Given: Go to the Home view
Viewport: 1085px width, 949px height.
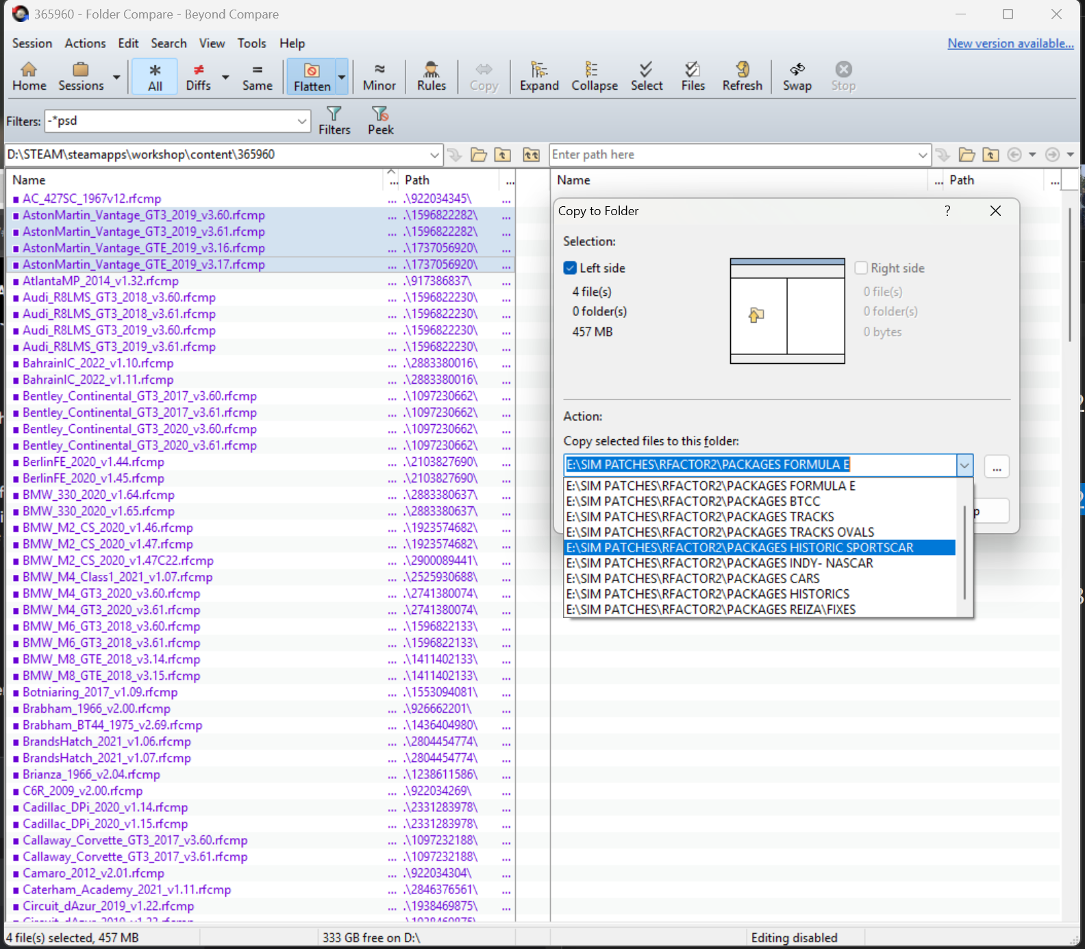Looking at the screenshot, I should tap(29, 77).
